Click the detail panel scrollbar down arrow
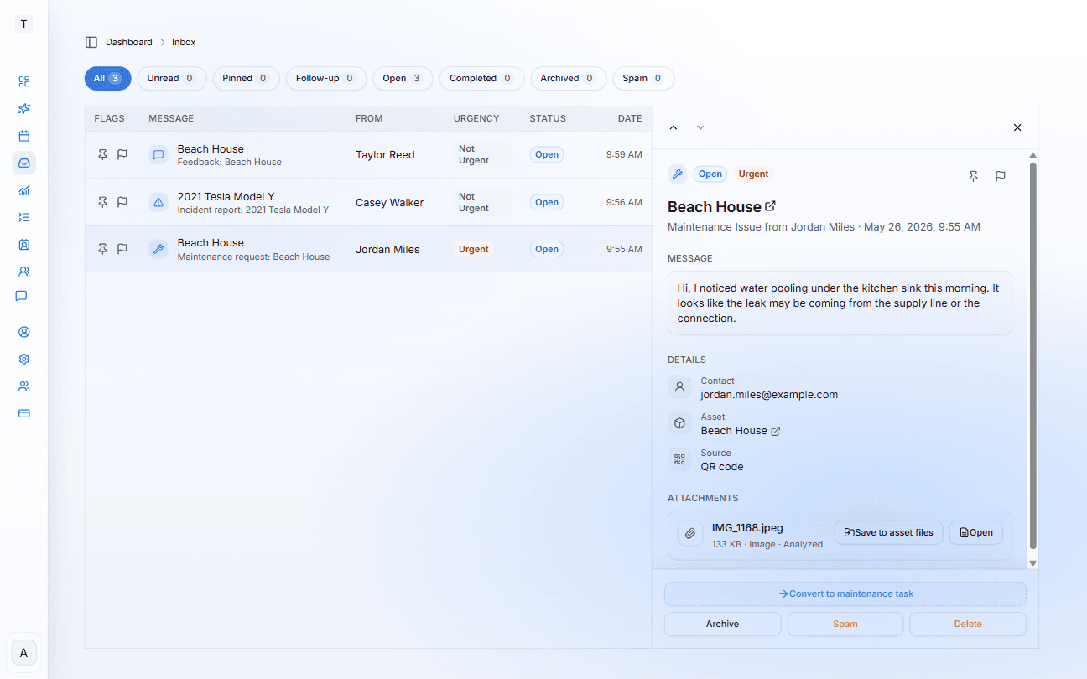The width and height of the screenshot is (1087, 679). [1033, 563]
